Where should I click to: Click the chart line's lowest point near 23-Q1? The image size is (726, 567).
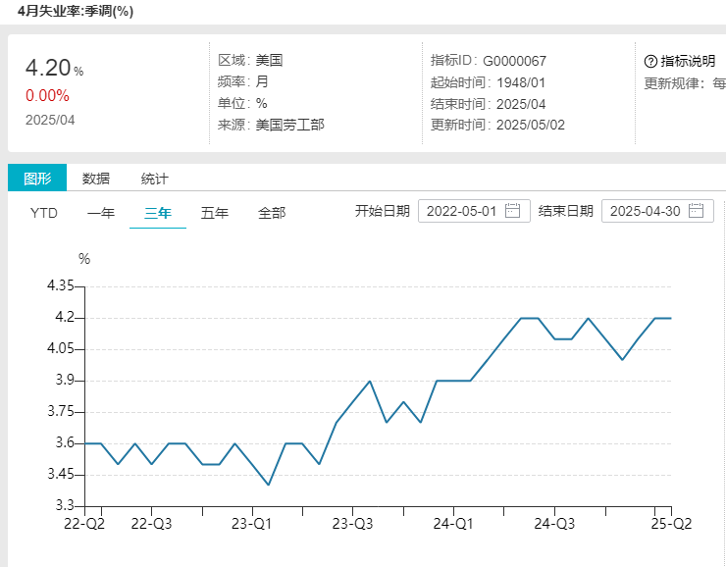[x=269, y=485]
